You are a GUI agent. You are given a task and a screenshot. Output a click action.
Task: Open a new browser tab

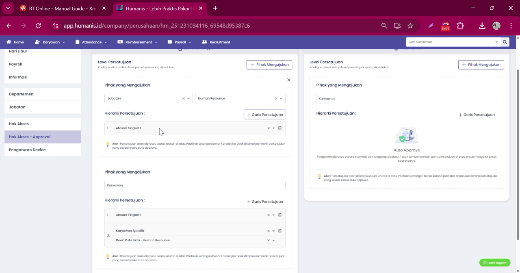pyautogui.click(x=215, y=8)
